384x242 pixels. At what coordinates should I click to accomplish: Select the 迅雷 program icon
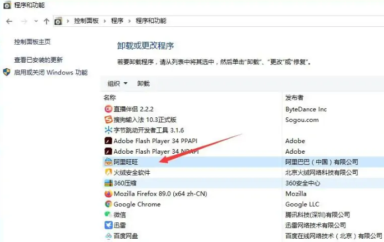[x=108, y=225]
